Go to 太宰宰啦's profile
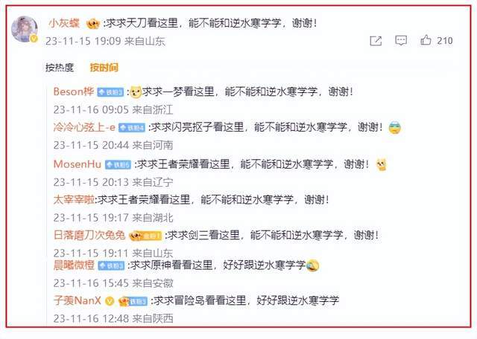Image resolution: width=477 pixels, height=339 pixels. point(74,200)
